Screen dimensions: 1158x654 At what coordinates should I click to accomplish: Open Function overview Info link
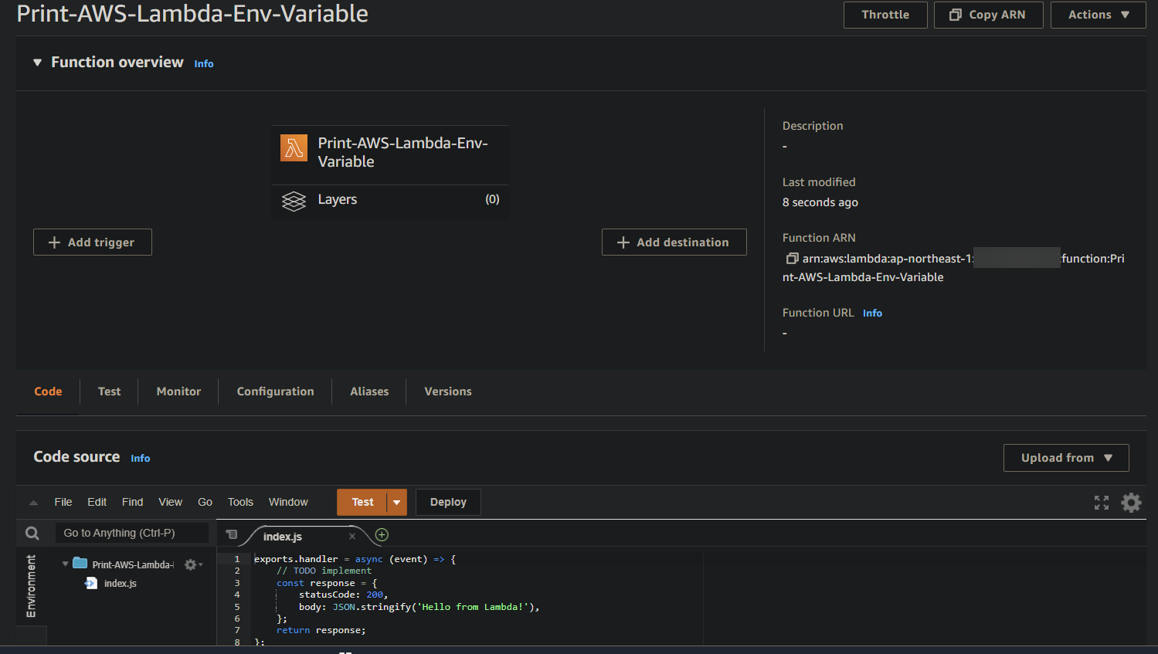(x=204, y=63)
